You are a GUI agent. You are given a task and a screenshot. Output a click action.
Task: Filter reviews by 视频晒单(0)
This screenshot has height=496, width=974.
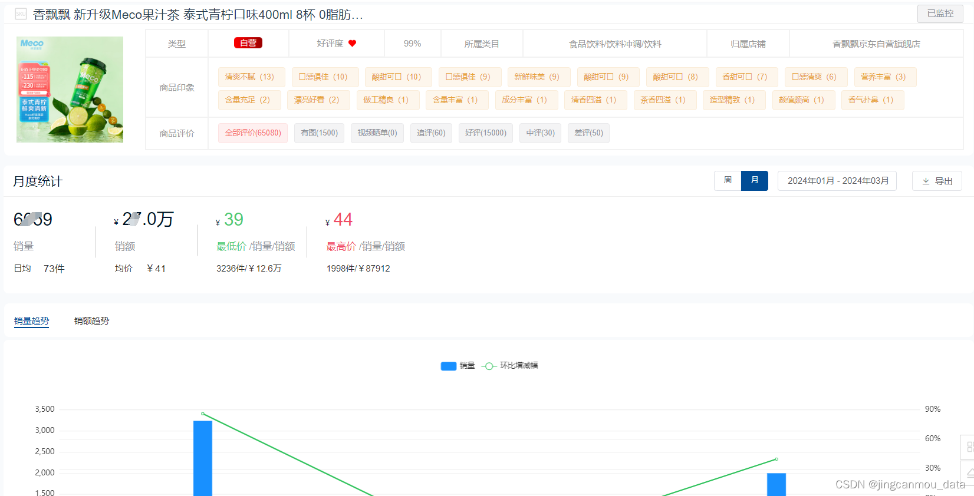pos(377,133)
